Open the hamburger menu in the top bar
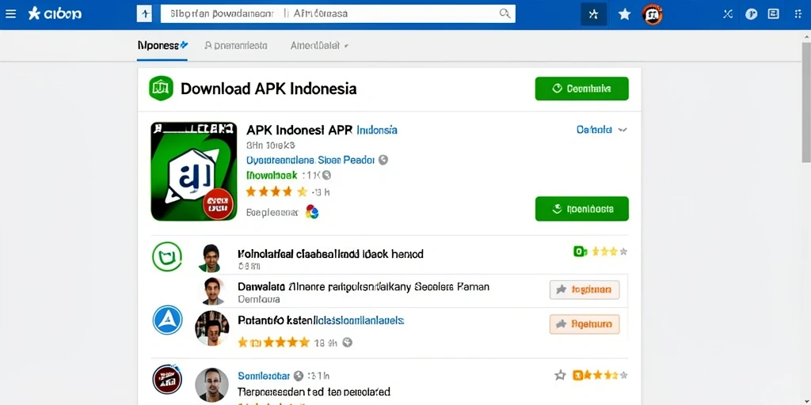This screenshot has width=811, height=405. point(10,14)
